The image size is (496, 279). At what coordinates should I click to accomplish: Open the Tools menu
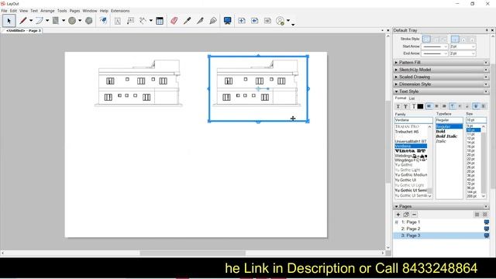pos(62,11)
